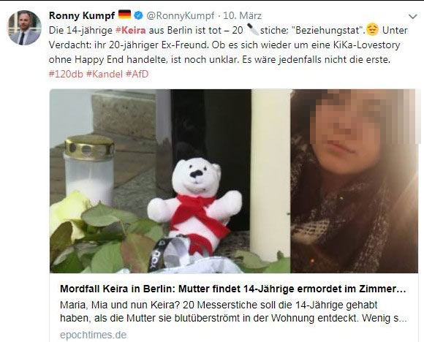Open the Mordfall Keira in Berlin headline
Viewport: 424px width, 342px height.
tap(233, 289)
